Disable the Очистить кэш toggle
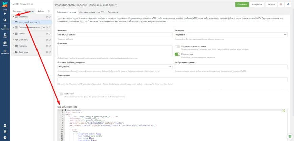The width and height of the screenshot is (294, 141). click(177, 54)
